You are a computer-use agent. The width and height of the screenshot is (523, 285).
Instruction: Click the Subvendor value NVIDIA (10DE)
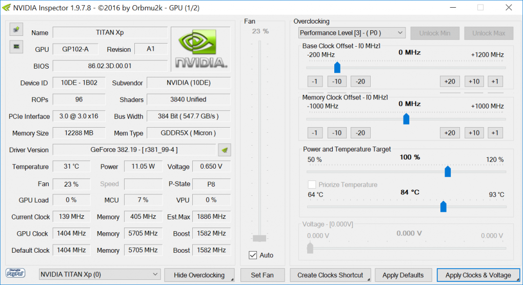pyautogui.click(x=189, y=83)
